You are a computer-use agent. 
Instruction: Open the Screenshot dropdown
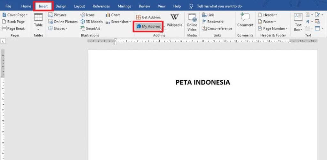point(118,22)
